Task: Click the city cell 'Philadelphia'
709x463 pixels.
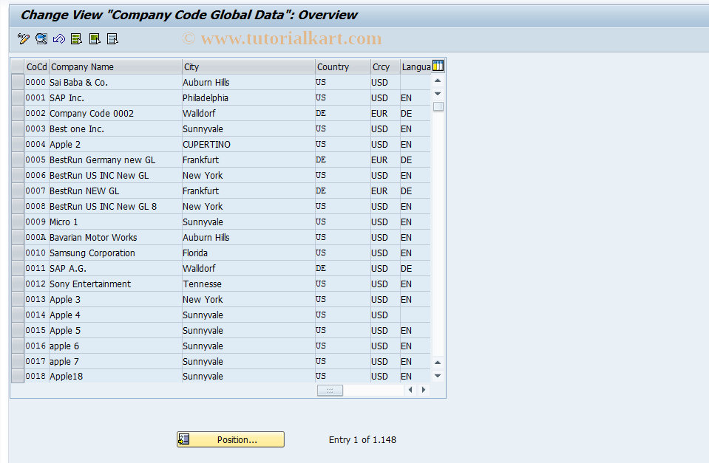Action: (206, 98)
